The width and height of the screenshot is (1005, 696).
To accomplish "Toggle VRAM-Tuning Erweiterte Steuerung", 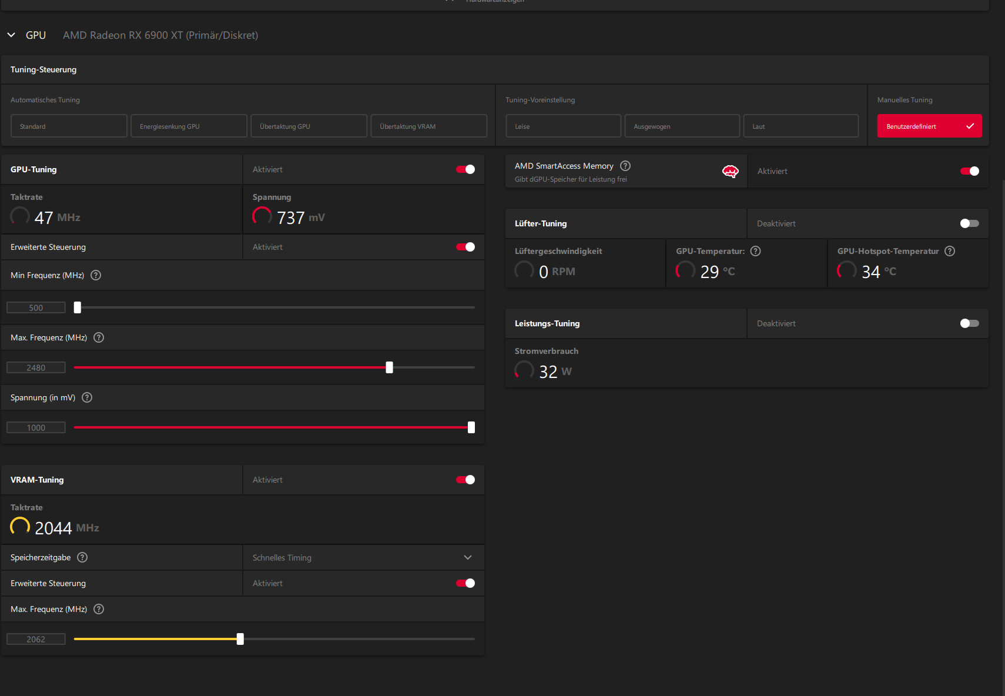I will [465, 583].
